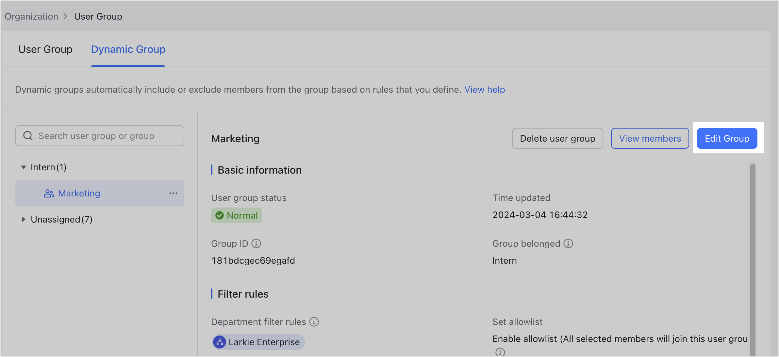This screenshot has height=357, width=779.
Task: Click the group icon beside Marketing
Action: tap(49, 193)
